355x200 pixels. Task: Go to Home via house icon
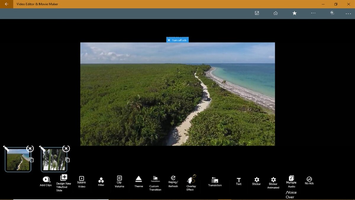tap(275, 13)
